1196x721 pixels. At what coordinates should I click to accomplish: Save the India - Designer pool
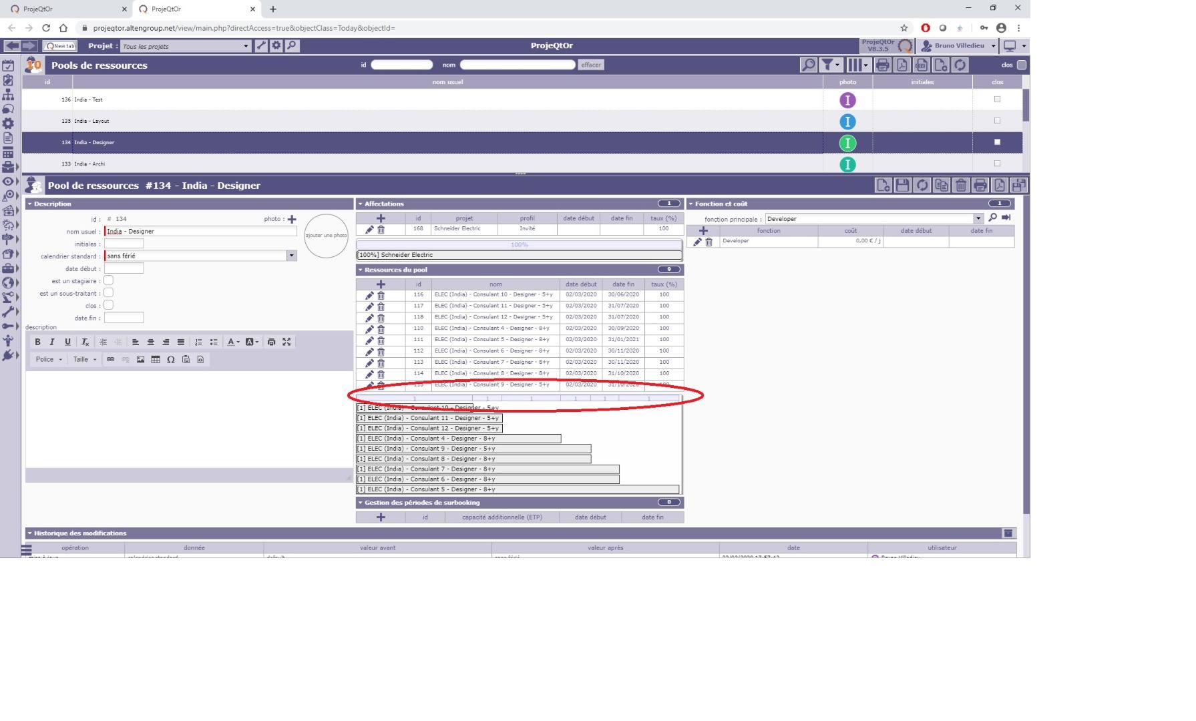coord(902,186)
